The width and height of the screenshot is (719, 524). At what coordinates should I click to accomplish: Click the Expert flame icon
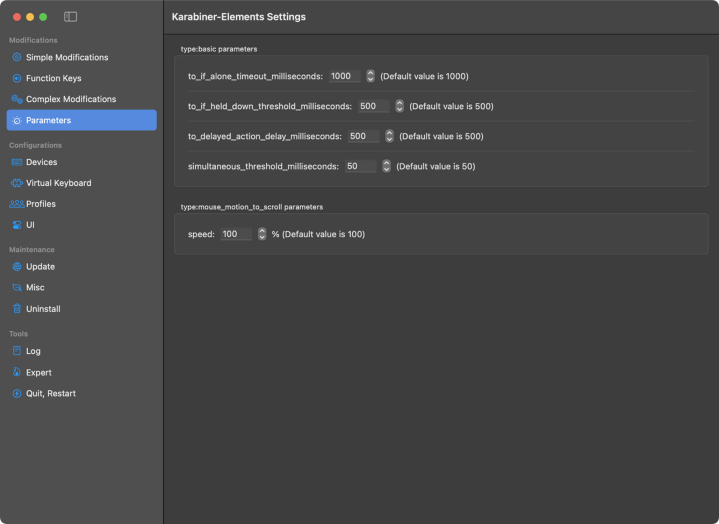click(17, 372)
